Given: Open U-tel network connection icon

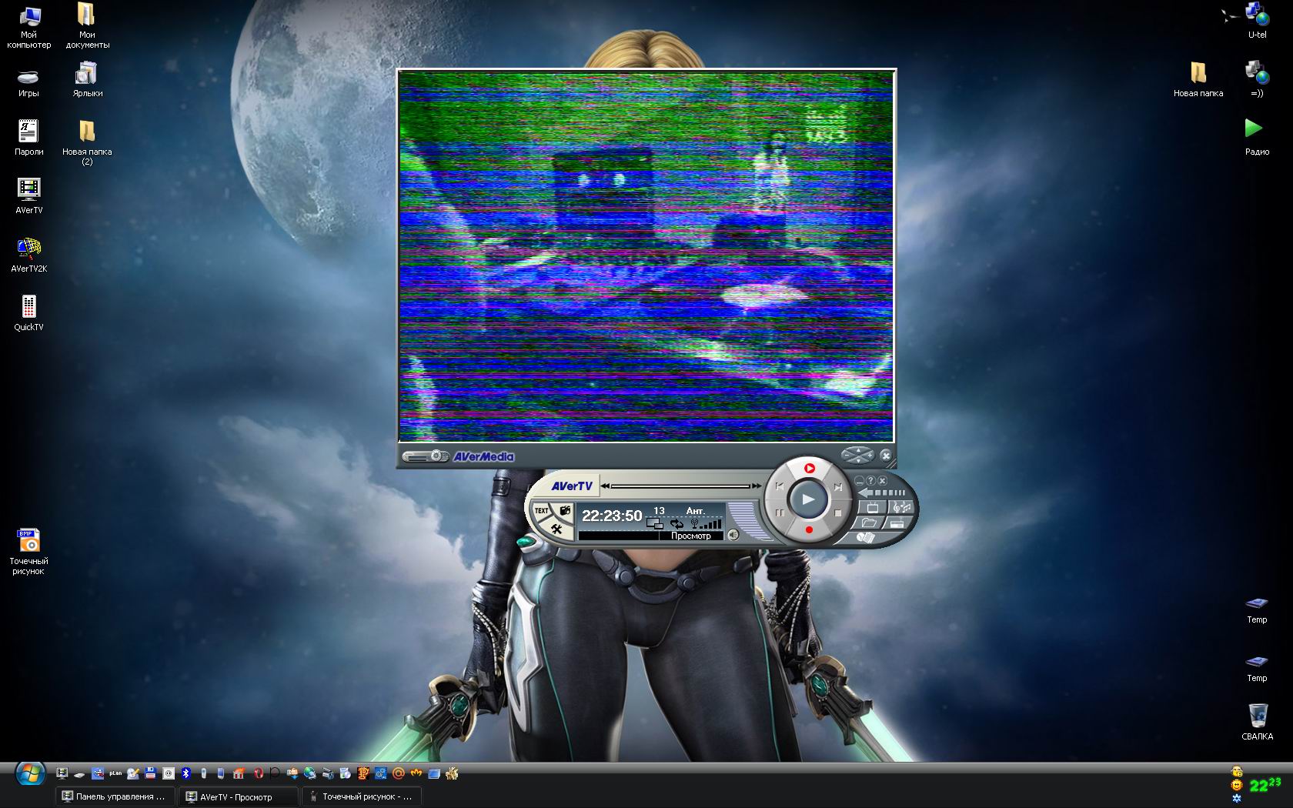Looking at the screenshot, I should pyautogui.click(x=1257, y=20).
